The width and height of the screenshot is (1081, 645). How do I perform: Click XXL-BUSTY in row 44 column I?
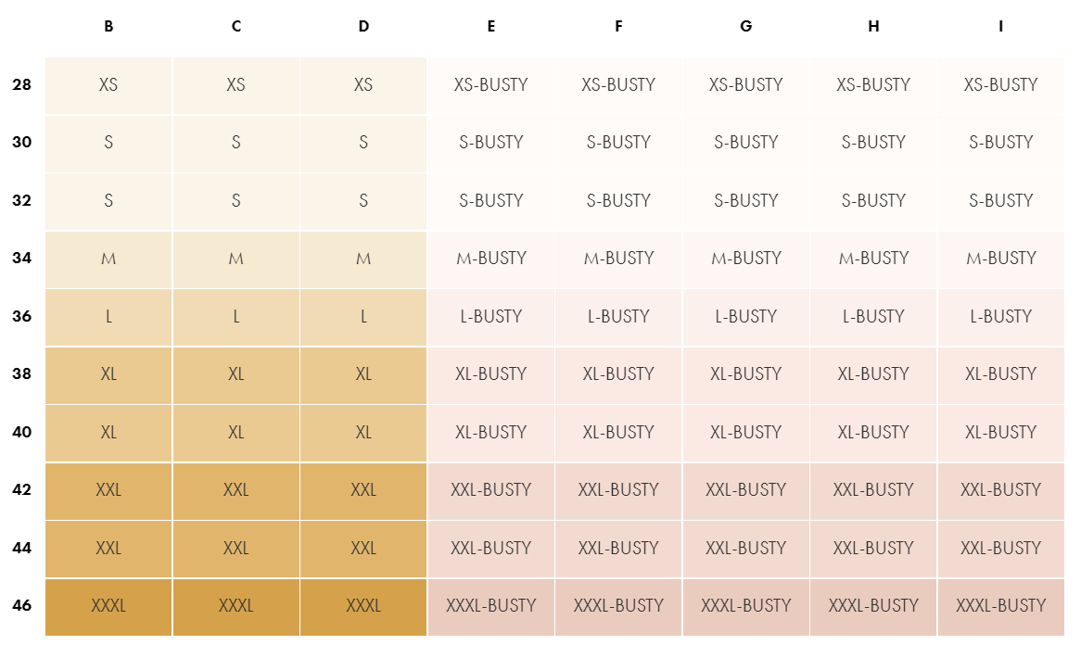tap(1001, 549)
